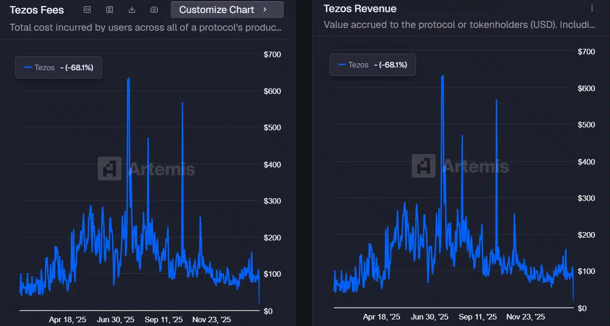Click the Fees description starting 'Total cost incurred'
This screenshot has height=326, width=610.
point(146,27)
